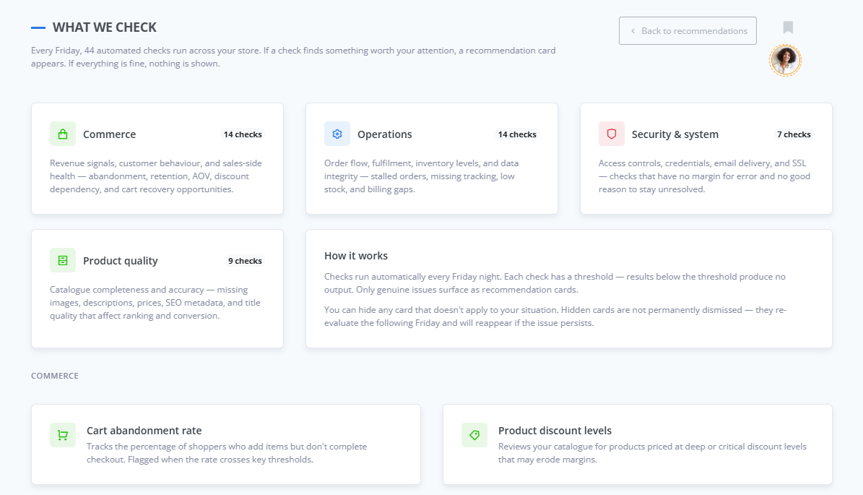Screen dimensions: 863x495
Task: Click the back chevron in Back to recommendations
Action: [633, 31]
